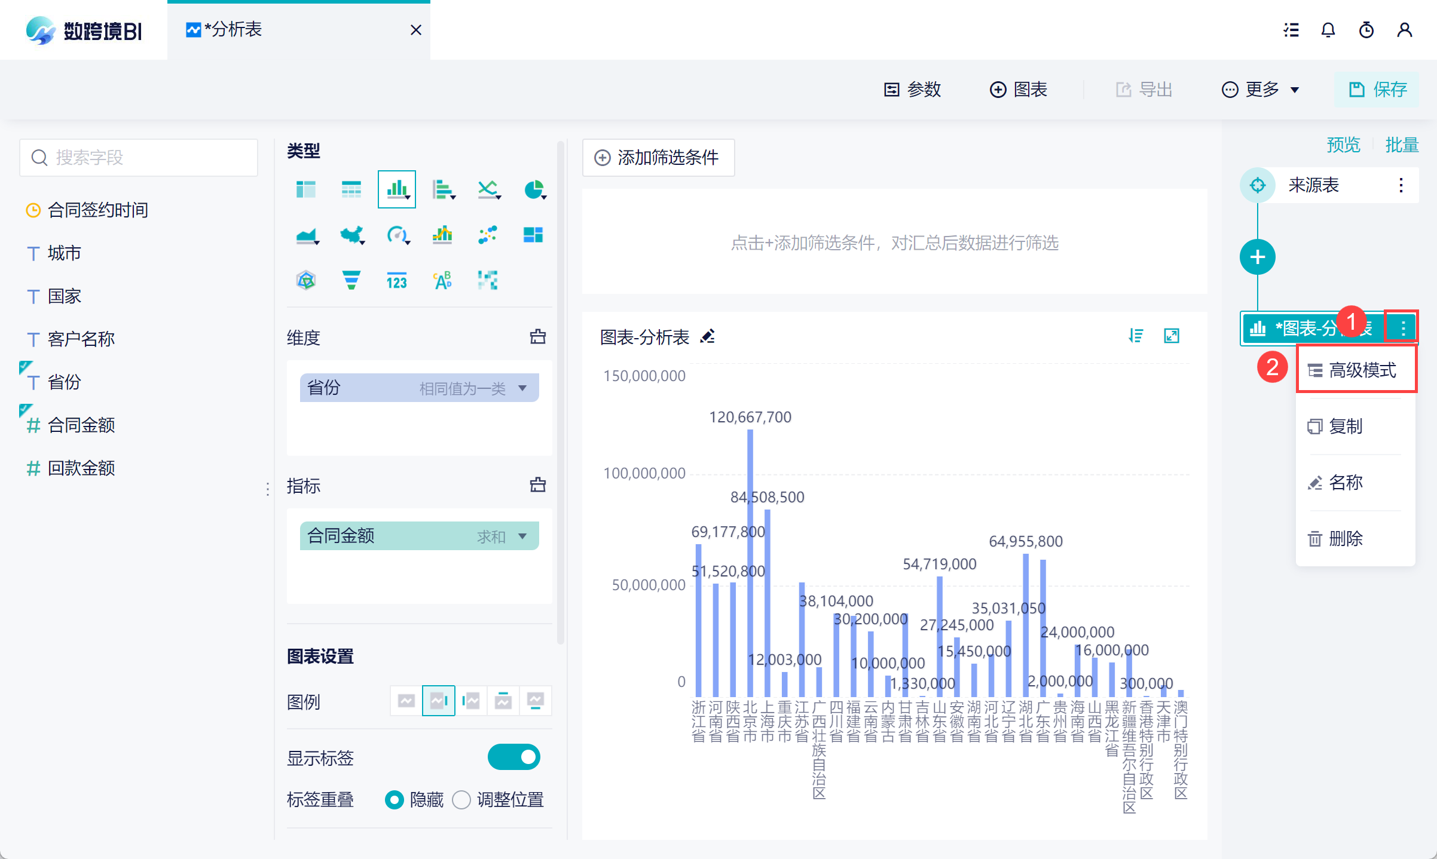The width and height of the screenshot is (1437, 859).
Task: Select the 隐藏 radio option
Action: (395, 800)
